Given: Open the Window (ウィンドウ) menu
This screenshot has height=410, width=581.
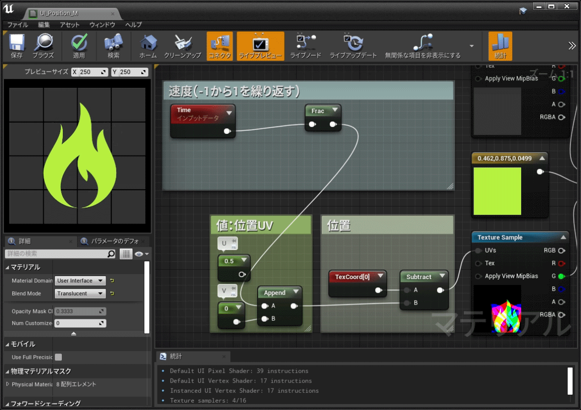Looking at the screenshot, I should 102,25.
